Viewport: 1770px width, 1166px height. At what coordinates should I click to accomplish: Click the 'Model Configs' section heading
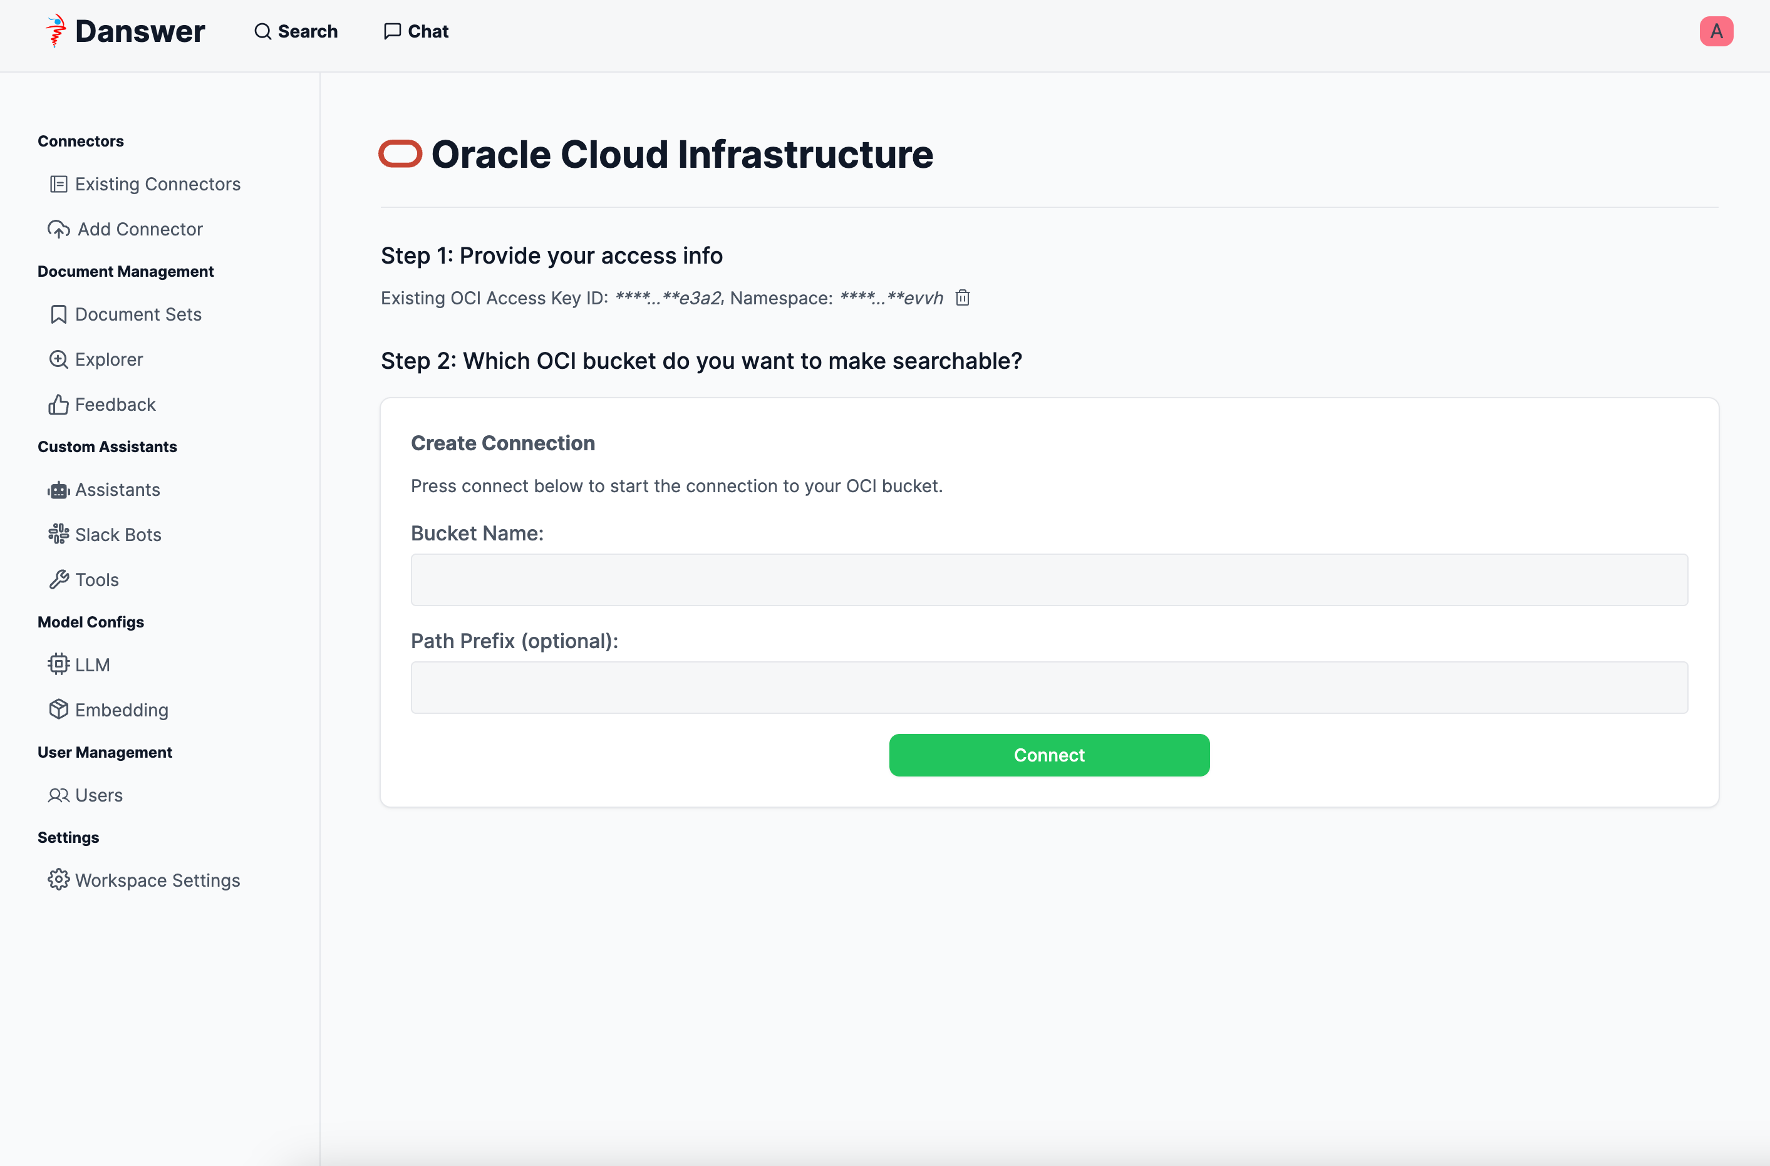(91, 622)
